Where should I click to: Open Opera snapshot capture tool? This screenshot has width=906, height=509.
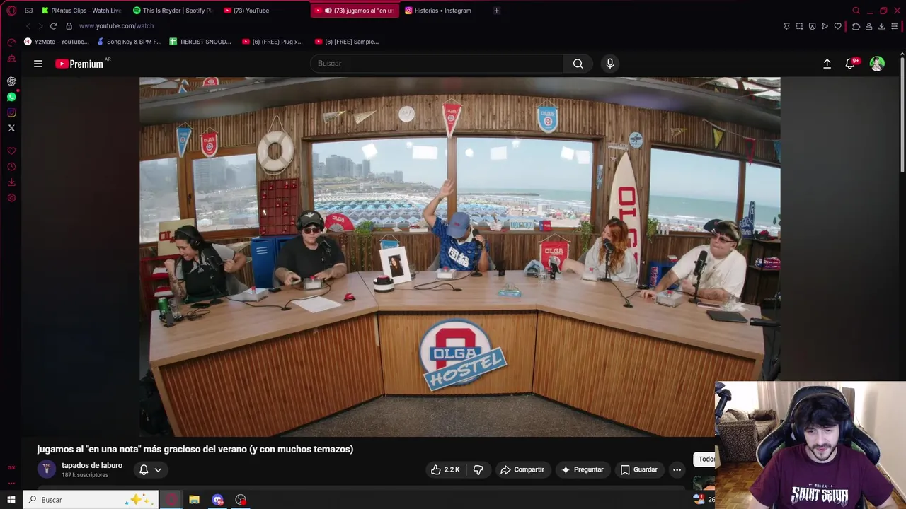click(800, 26)
